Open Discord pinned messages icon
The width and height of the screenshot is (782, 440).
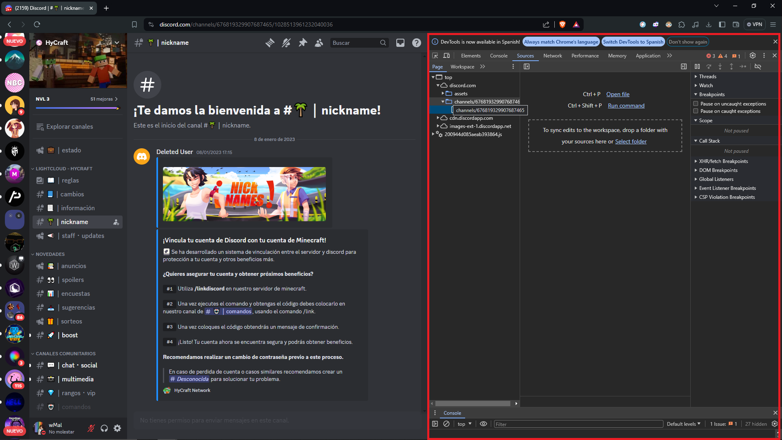(303, 43)
